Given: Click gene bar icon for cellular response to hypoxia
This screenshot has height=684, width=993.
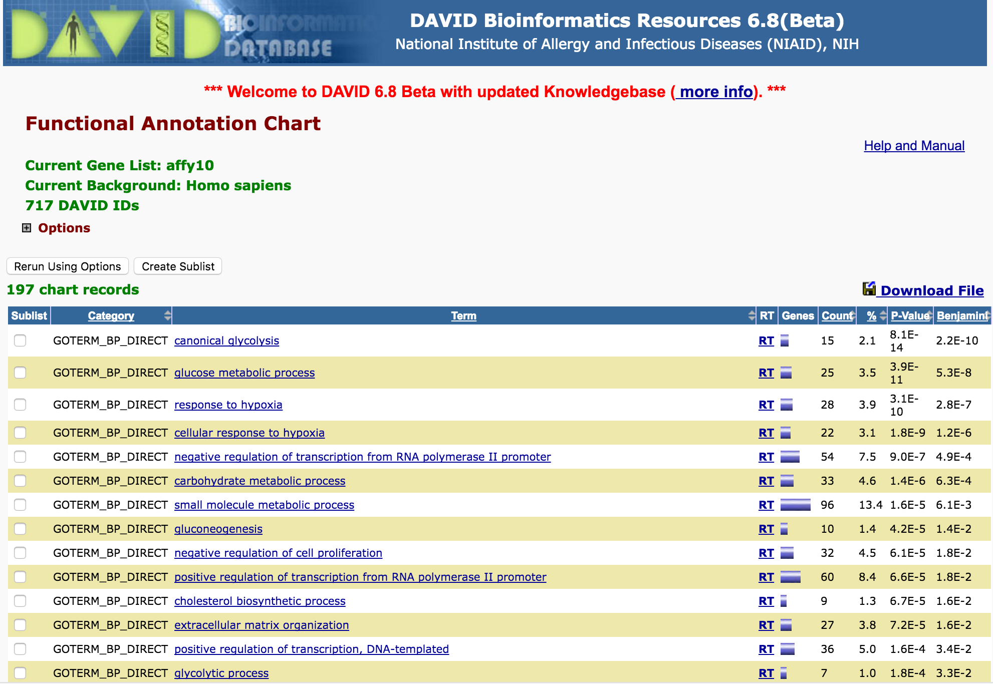Looking at the screenshot, I should coord(786,433).
